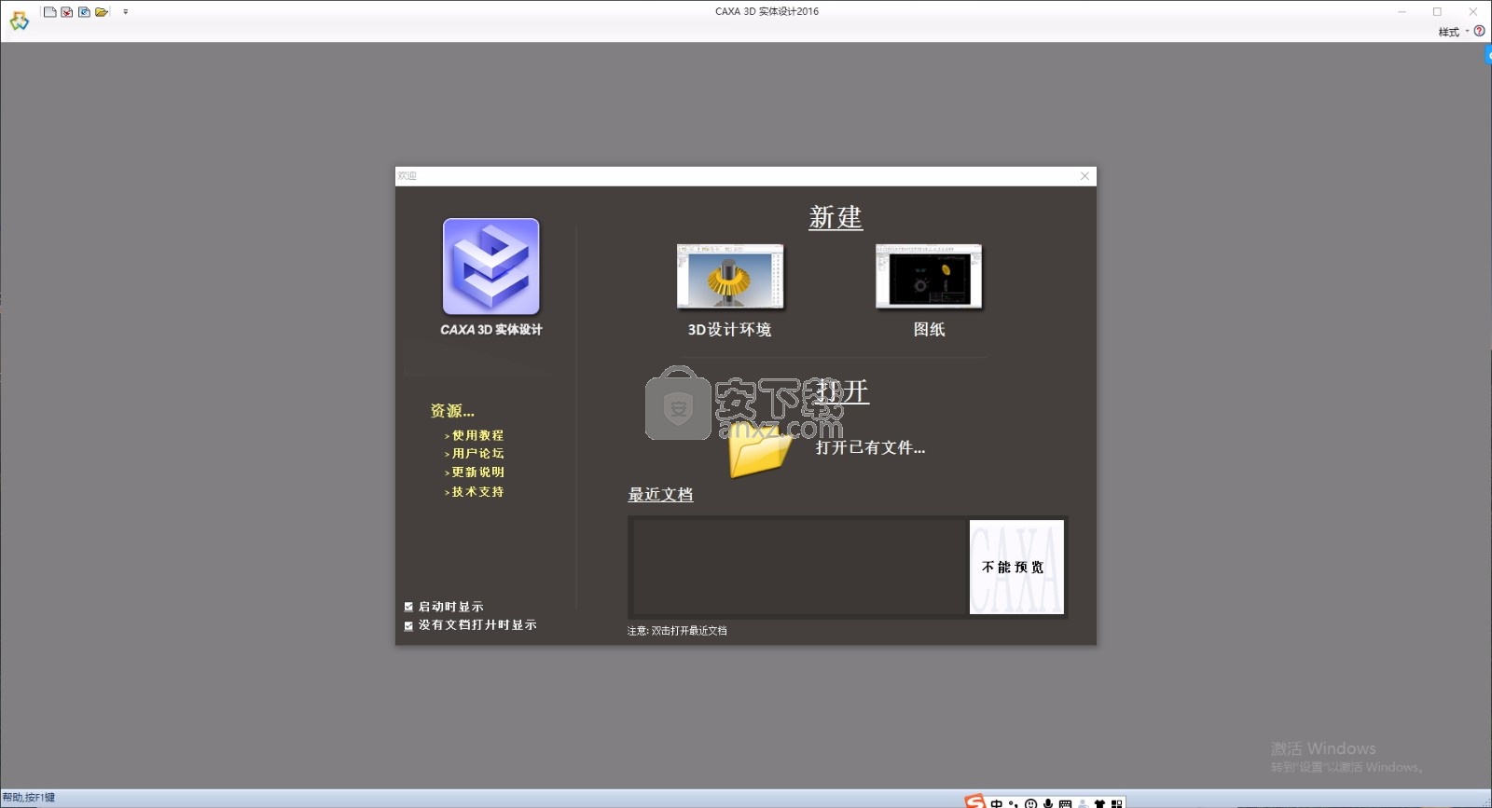Screen dimensions: 1492x808
Task: Toggle the 启动时显示 checkbox
Action: [x=408, y=607]
